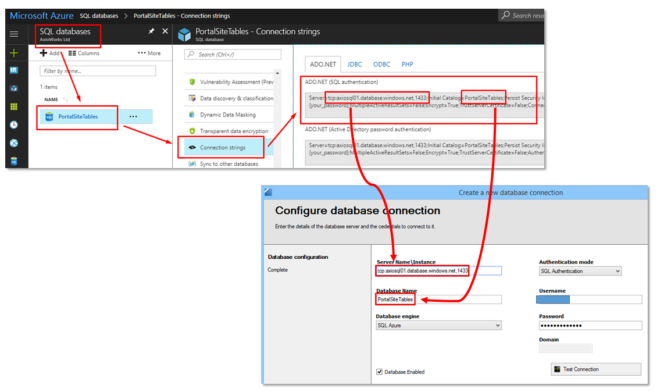Open the Dashboard icon in Azure sidebar
664x392 pixels.
(14, 70)
